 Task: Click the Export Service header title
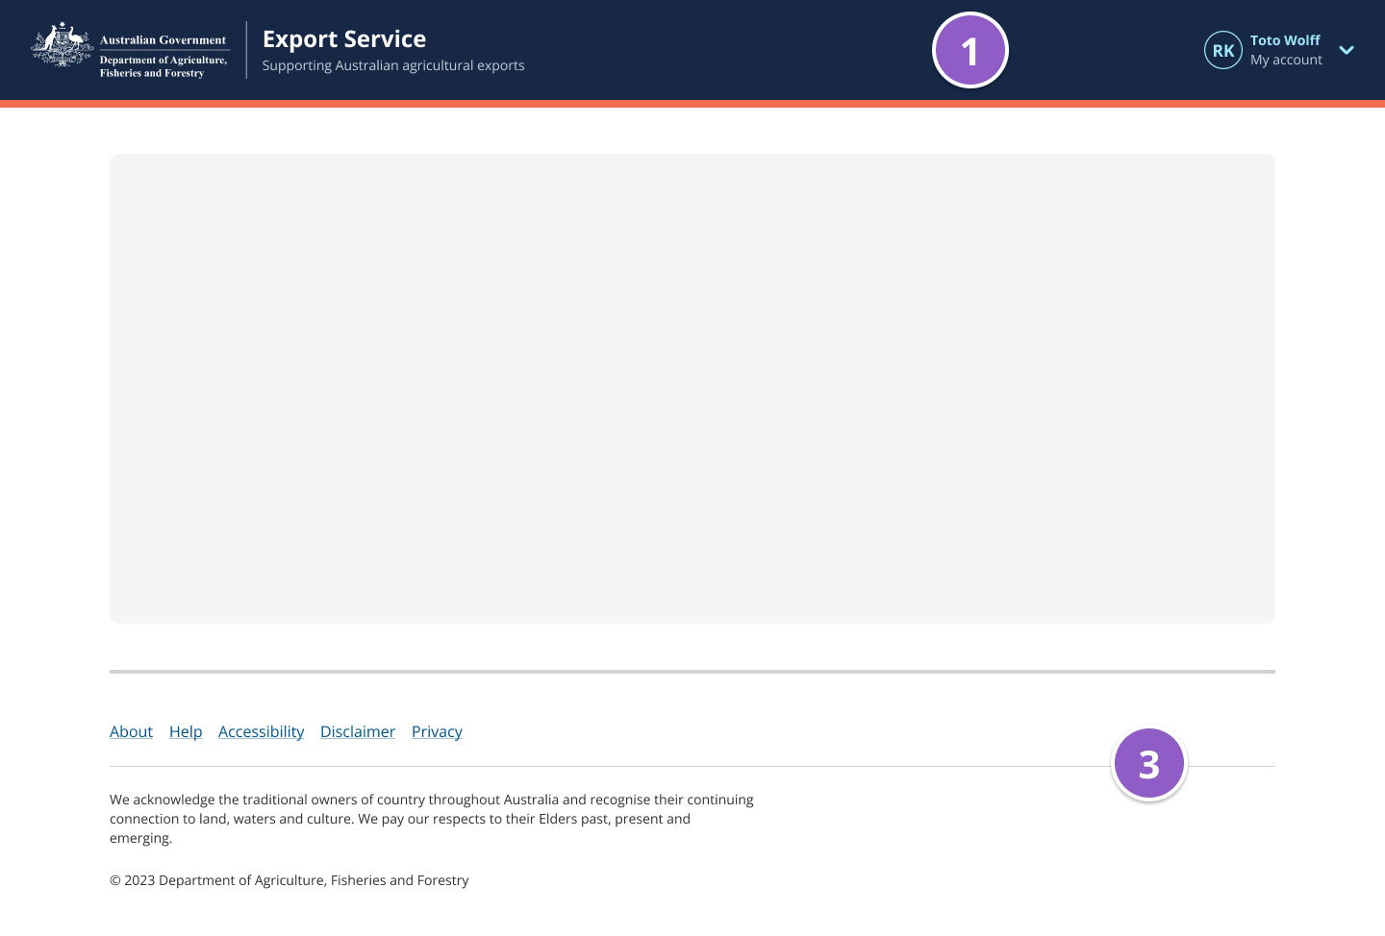344,39
